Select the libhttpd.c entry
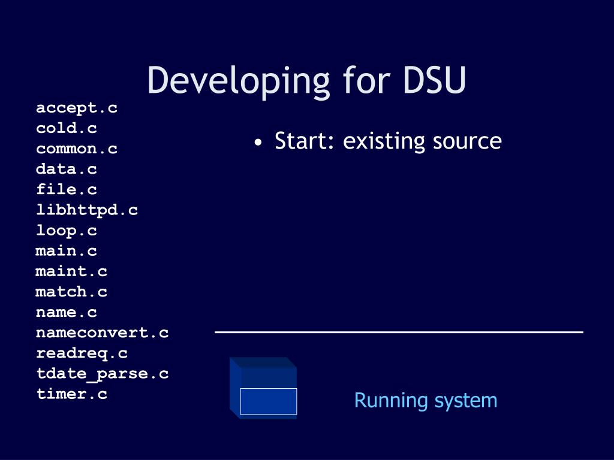Image resolution: width=614 pixels, height=460 pixels. tap(87, 210)
